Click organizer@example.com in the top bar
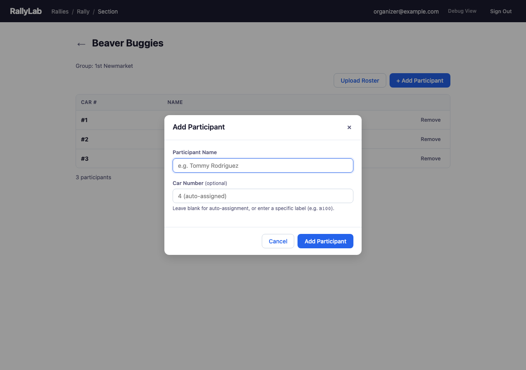 [406, 12]
